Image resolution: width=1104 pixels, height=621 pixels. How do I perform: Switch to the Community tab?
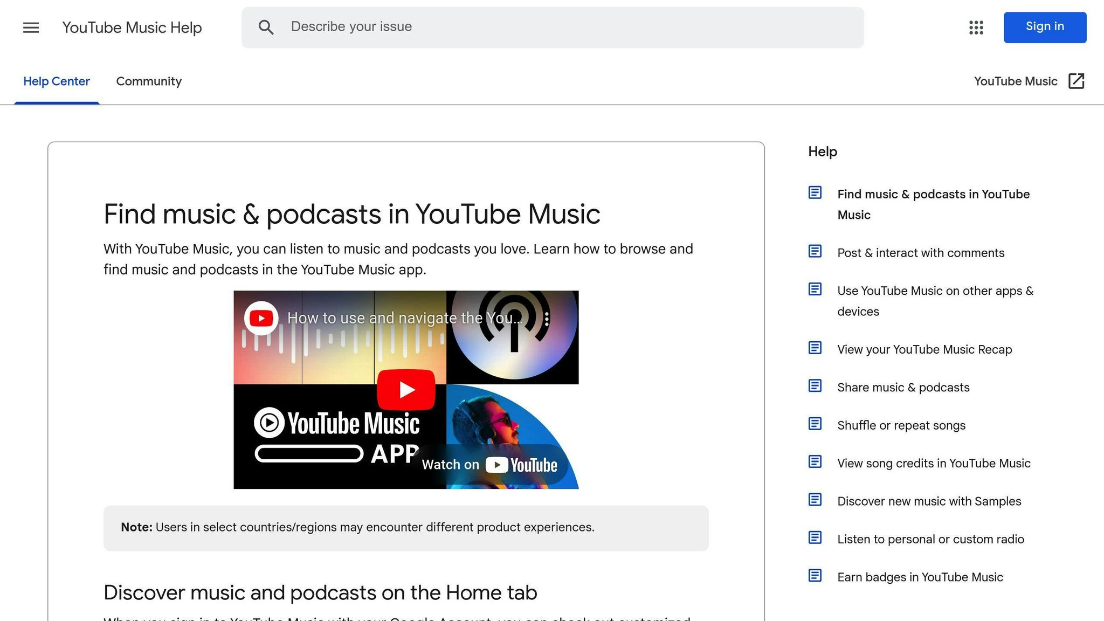pyautogui.click(x=149, y=81)
